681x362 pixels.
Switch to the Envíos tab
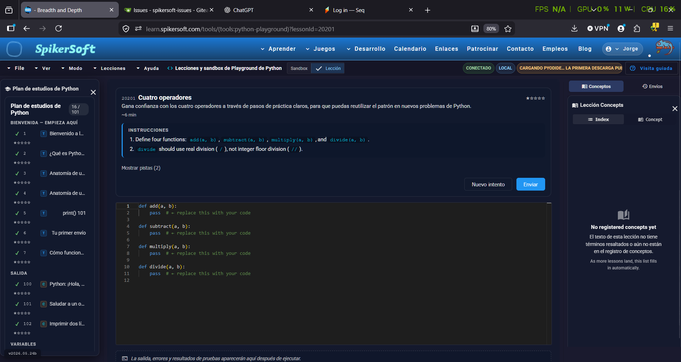pyautogui.click(x=652, y=86)
